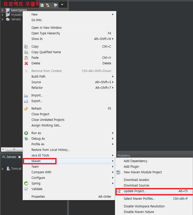This screenshot has height=215, width=193.
Task: Select Download Sources
Action: pyautogui.click(x=154, y=185)
